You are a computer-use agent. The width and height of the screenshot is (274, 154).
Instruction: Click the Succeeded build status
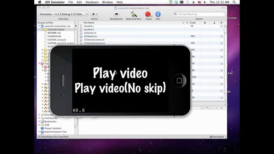tap(217, 137)
